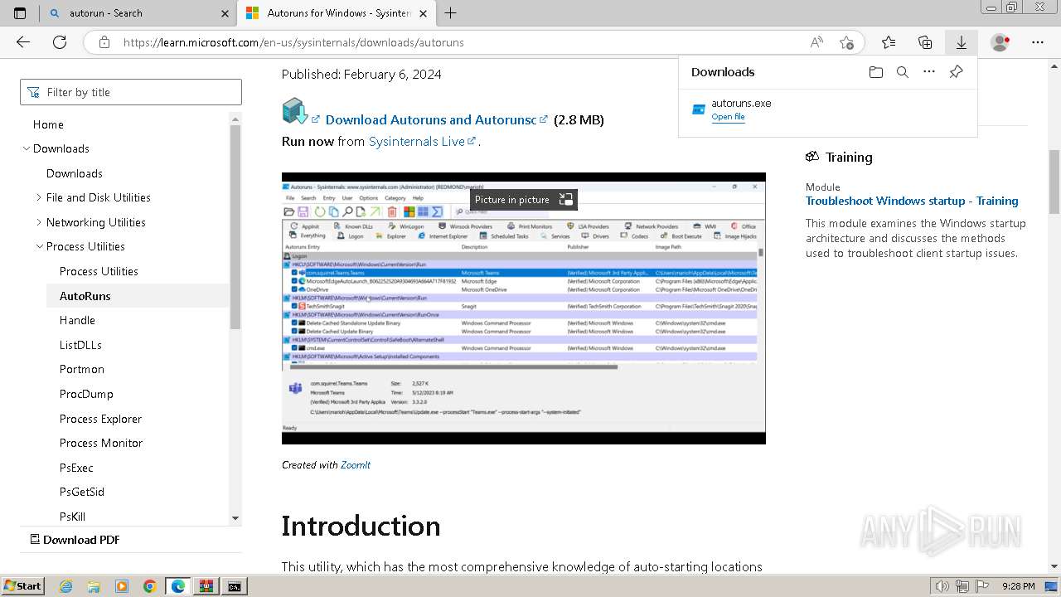Click the Edge taskbar icon
1061x597 pixels.
[x=177, y=586]
